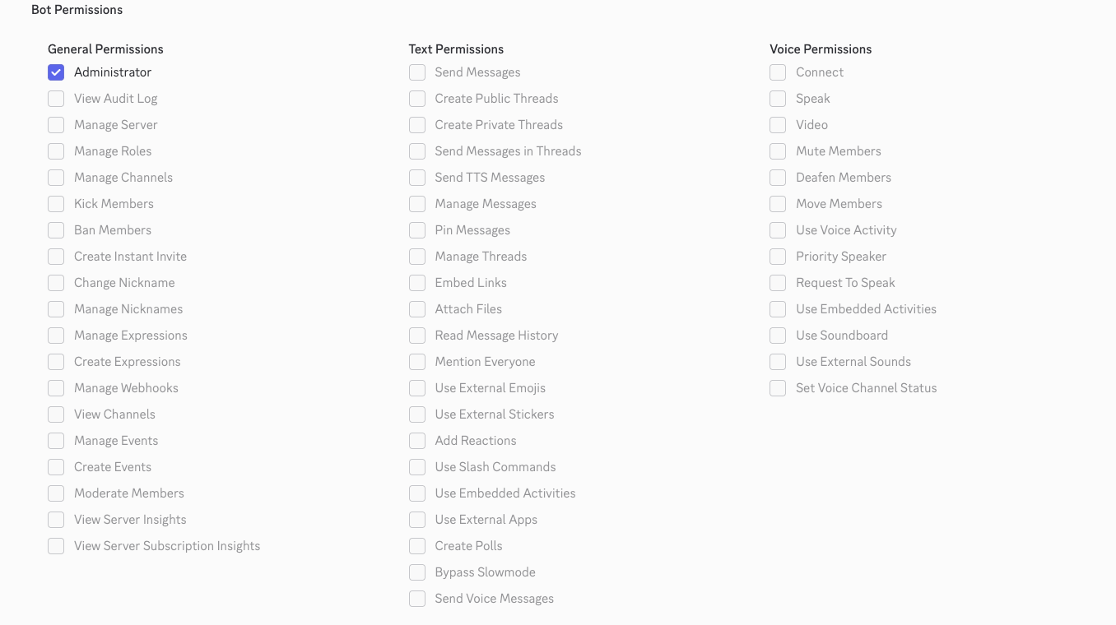Toggle Use Slash Commands permission
The image size is (1116, 625).
click(x=417, y=467)
